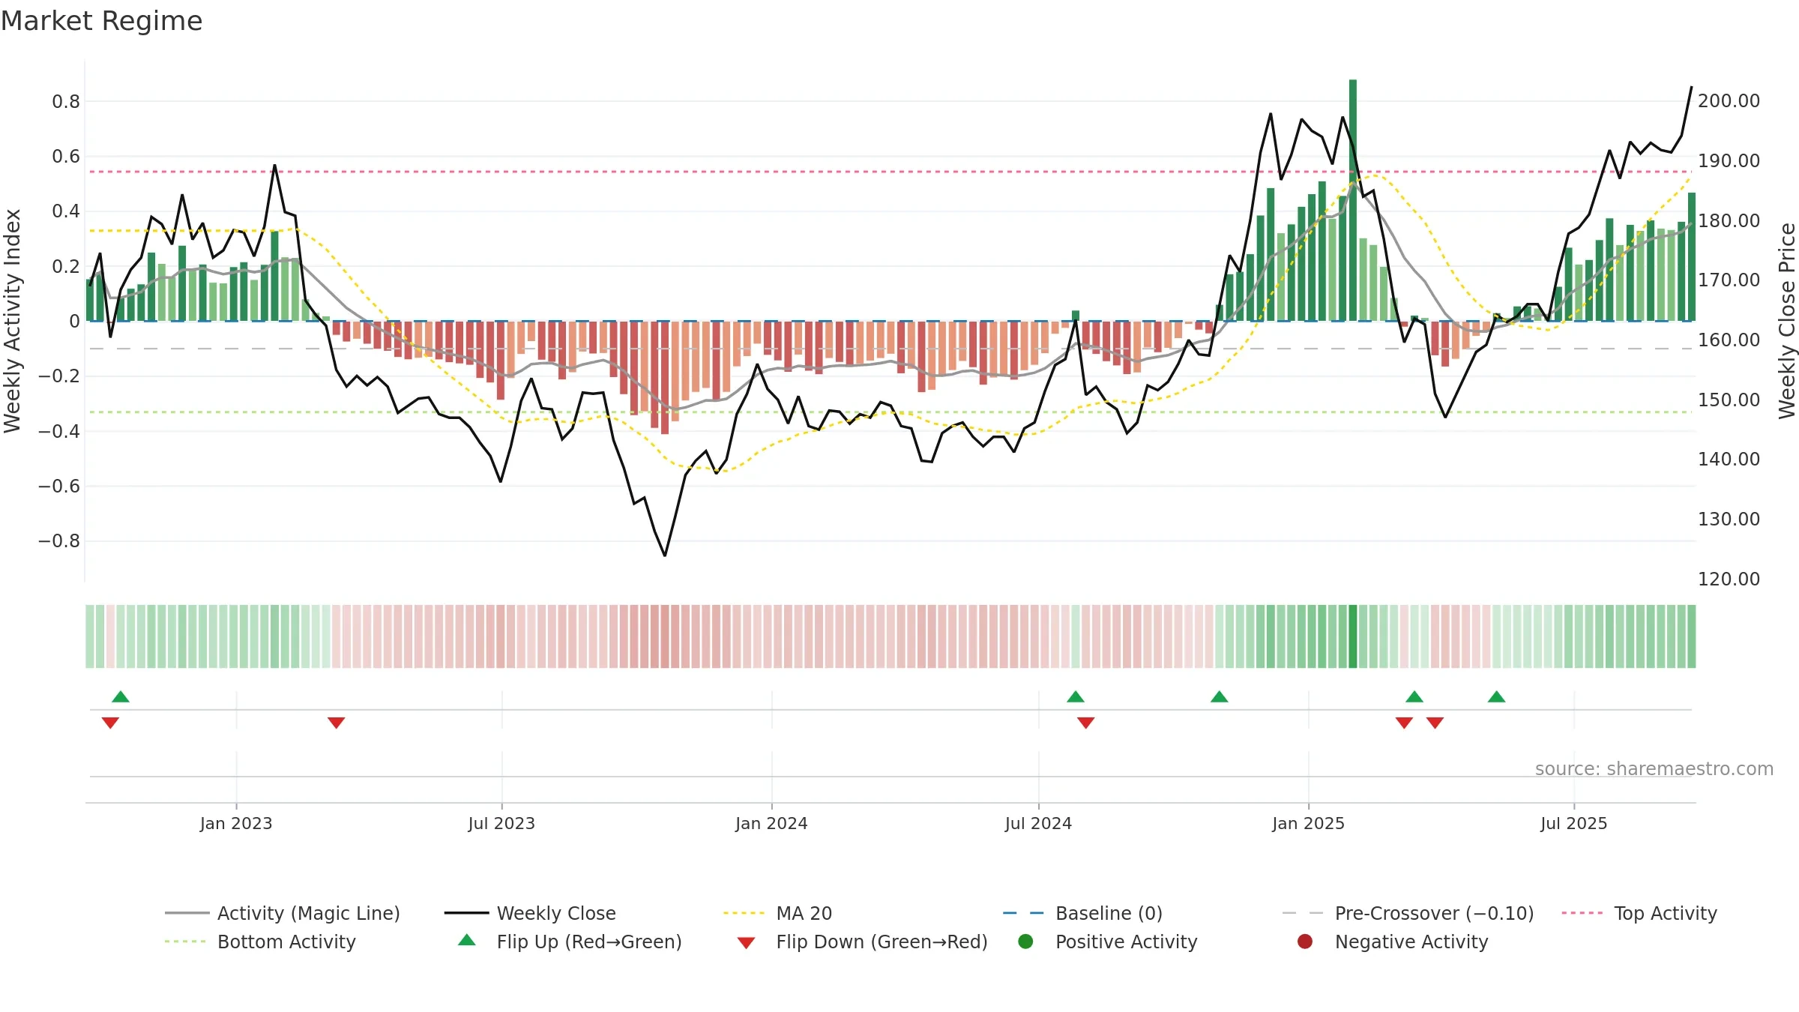Toggle the Weekly Close legend entry
1799x1012 pixels.
click(x=530, y=913)
